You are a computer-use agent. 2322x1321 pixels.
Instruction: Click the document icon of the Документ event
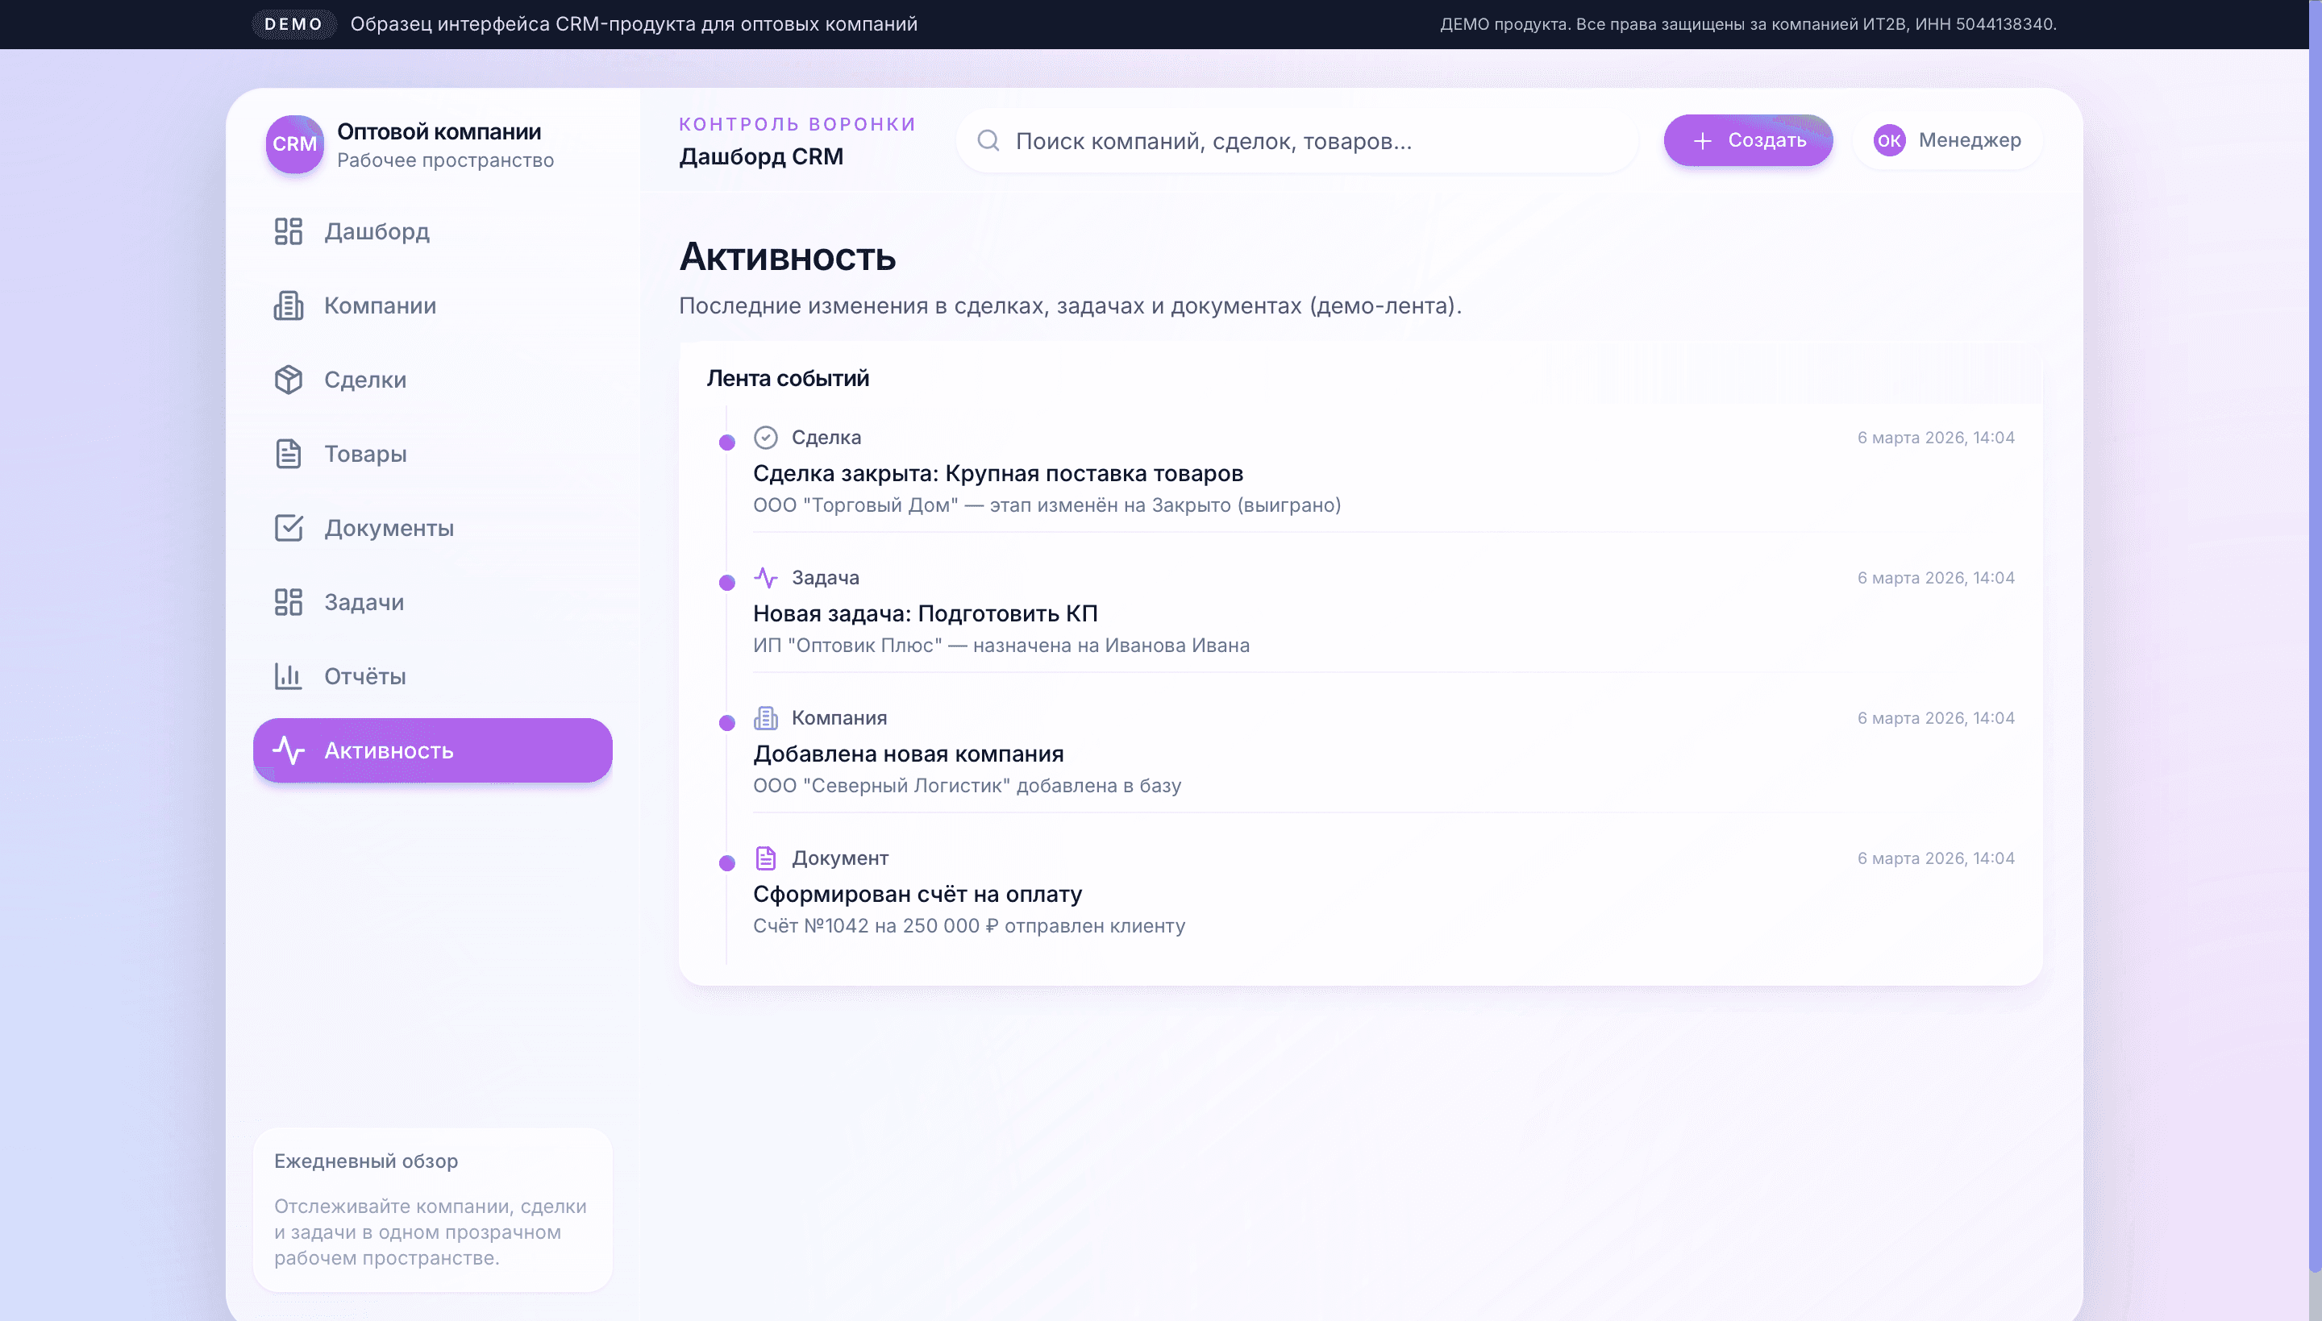765,858
